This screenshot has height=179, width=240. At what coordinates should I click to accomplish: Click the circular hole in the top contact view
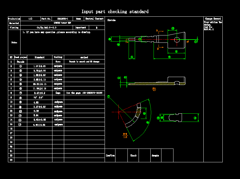point(177,40)
